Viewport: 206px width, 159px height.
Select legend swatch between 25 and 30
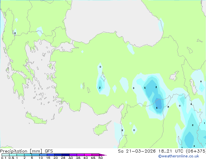coord(66,155)
